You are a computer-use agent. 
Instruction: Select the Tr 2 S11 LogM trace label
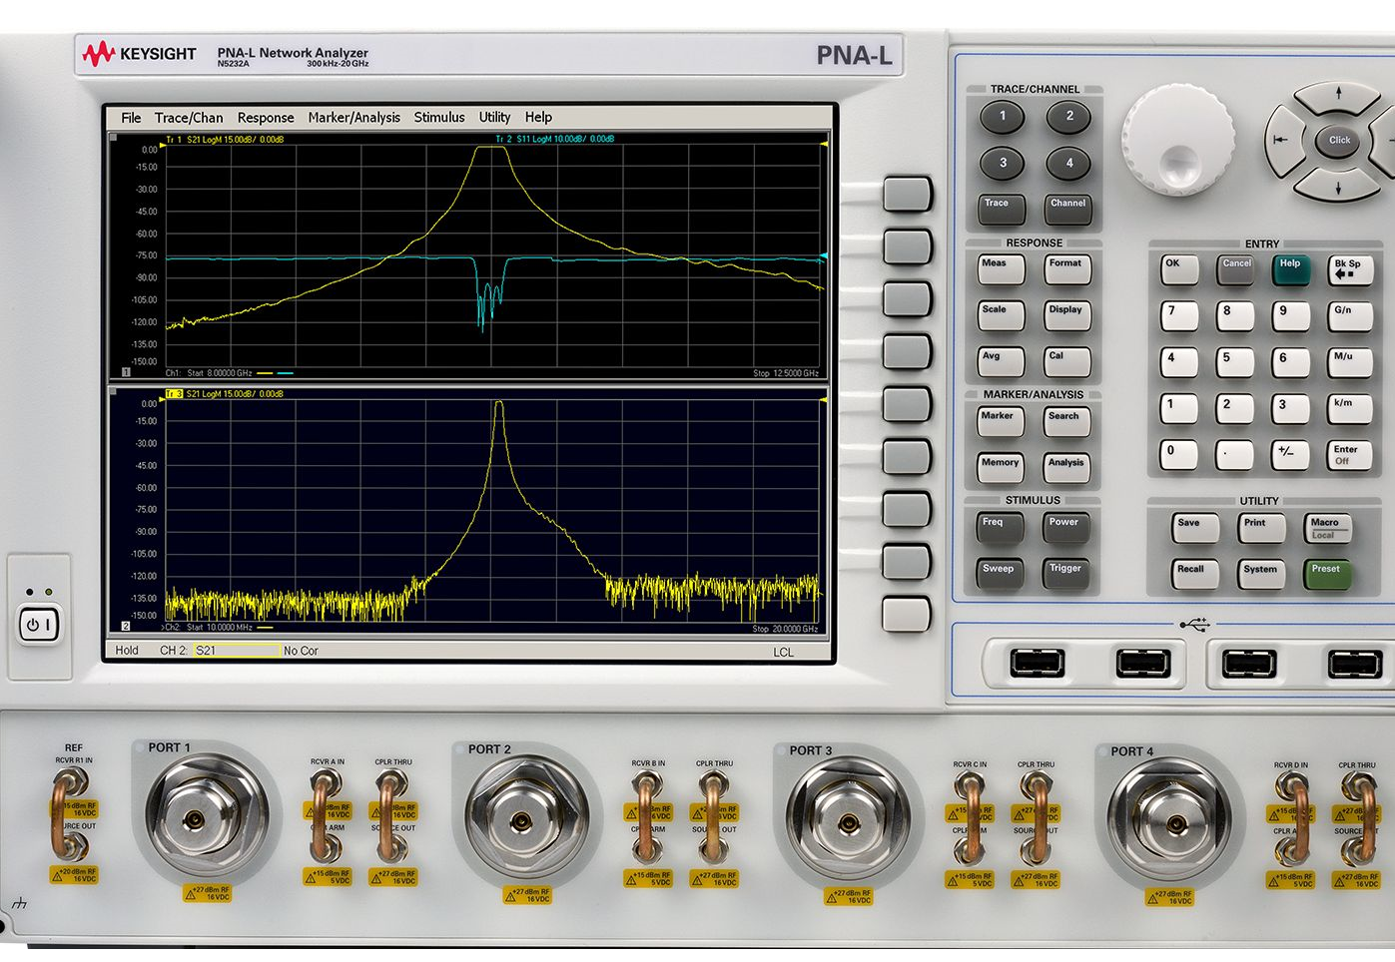[x=555, y=140]
